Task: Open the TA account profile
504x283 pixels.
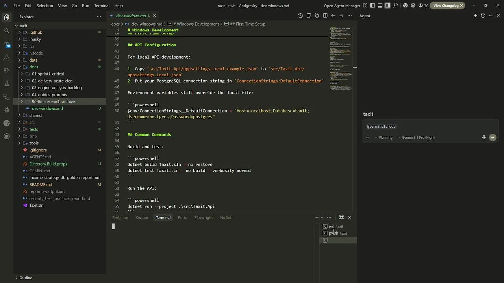Action: 424,6
